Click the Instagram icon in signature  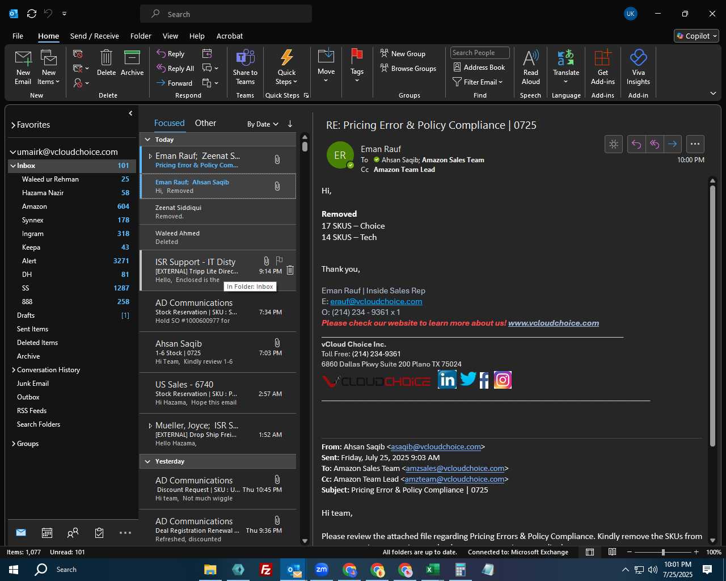click(x=503, y=380)
